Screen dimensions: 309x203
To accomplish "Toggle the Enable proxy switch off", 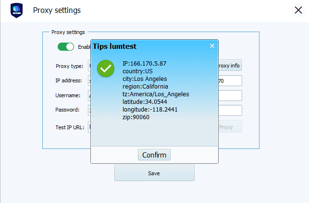I will [66, 47].
